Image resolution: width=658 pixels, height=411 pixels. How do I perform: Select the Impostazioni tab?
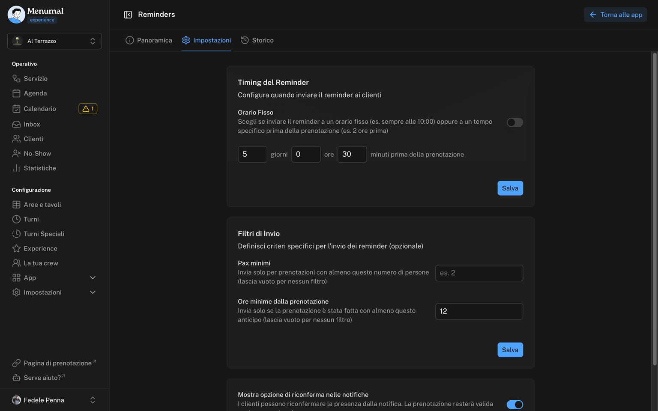(206, 40)
